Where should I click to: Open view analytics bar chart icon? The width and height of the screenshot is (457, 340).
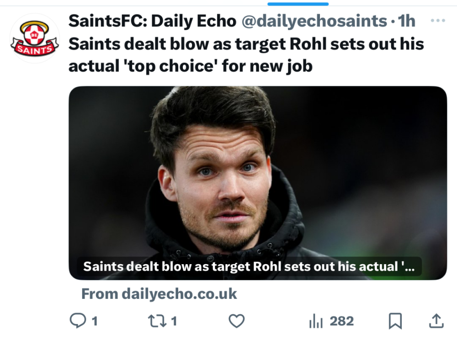[316, 321]
